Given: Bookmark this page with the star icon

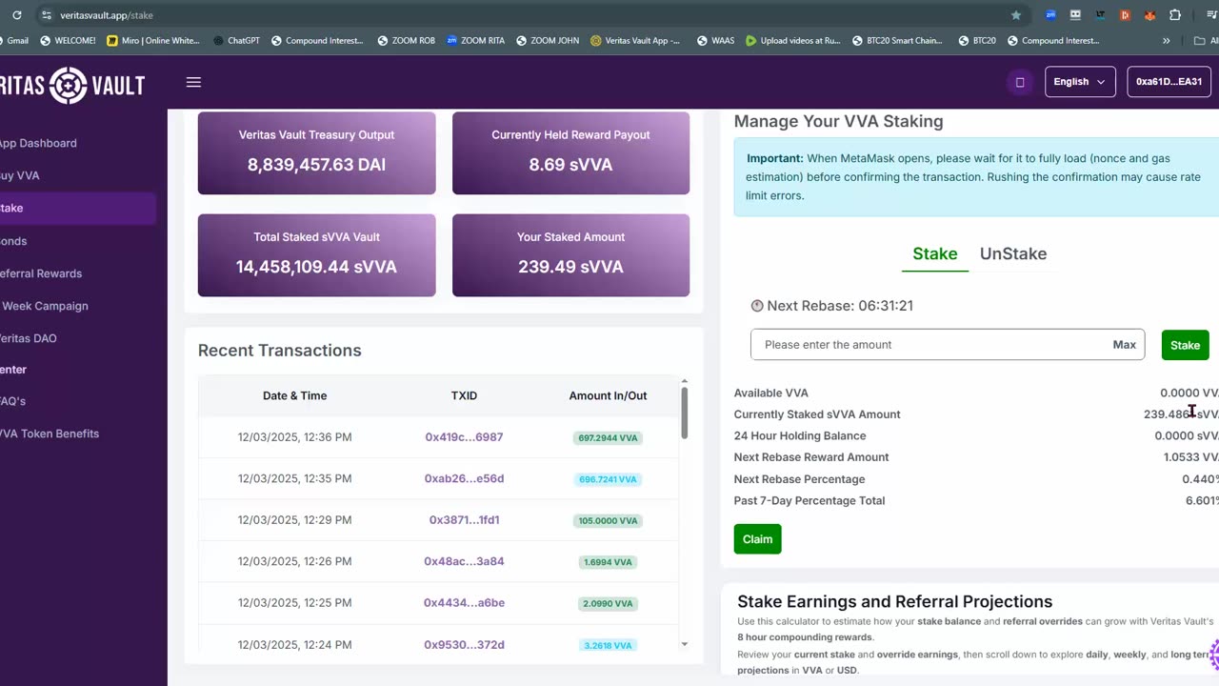Looking at the screenshot, I should [1016, 15].
